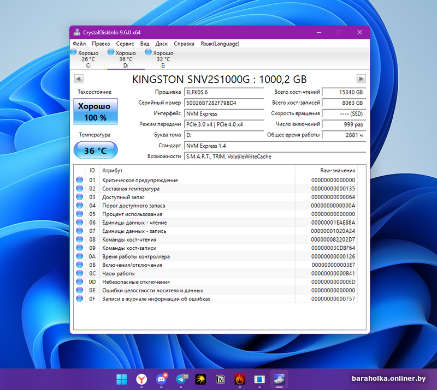Click raw value 0000000000135 in table
The height and width of the screenshot is (390, 437).
pyautogui.click(x=333, y=189)
